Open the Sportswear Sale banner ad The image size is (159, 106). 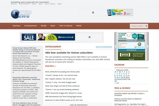(48, 37)
